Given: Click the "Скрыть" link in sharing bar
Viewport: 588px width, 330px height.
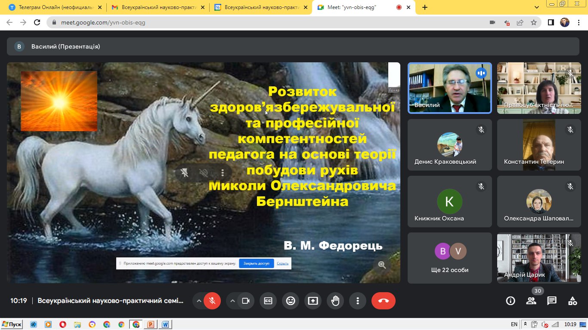Looking at the screenshot, I should [x=282, y=263].
